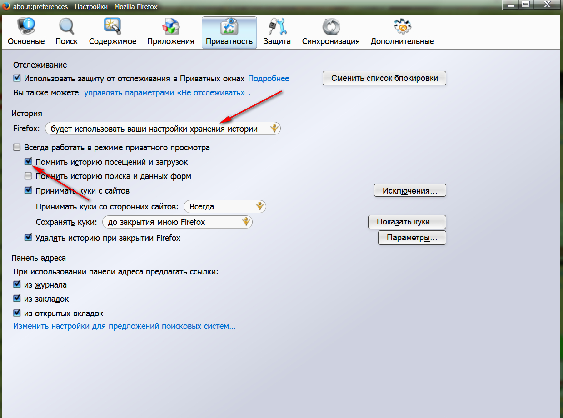Screen dimensions: 563x418
Task: Open управлять параметрами «Не отслеживать» link
Action: coord(164,92)
